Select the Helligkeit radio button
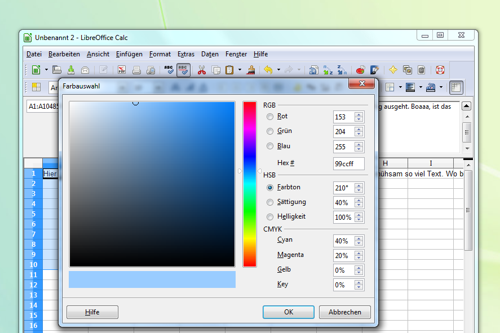Viewport: 500px width, 333px height. tap(270, 217)
